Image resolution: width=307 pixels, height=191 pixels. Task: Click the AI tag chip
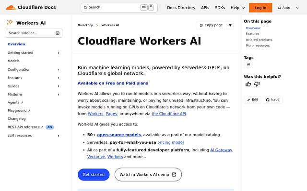pyautogui.click(x=248, y=64)
